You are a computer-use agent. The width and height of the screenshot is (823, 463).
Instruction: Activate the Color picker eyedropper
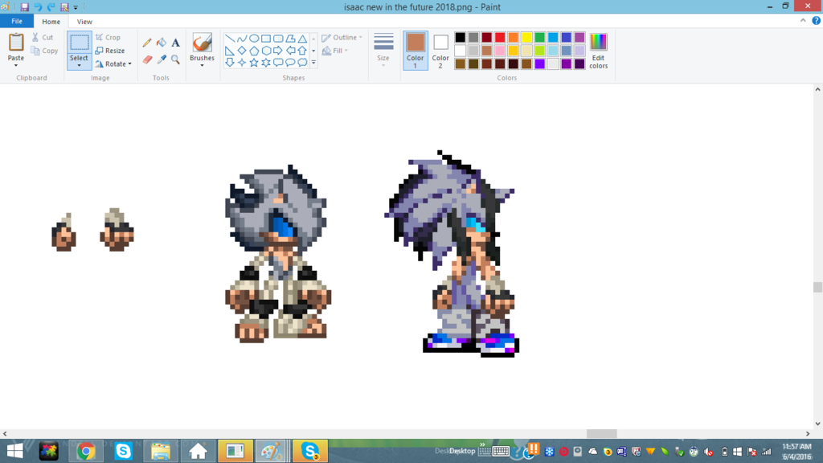point(161,59)
